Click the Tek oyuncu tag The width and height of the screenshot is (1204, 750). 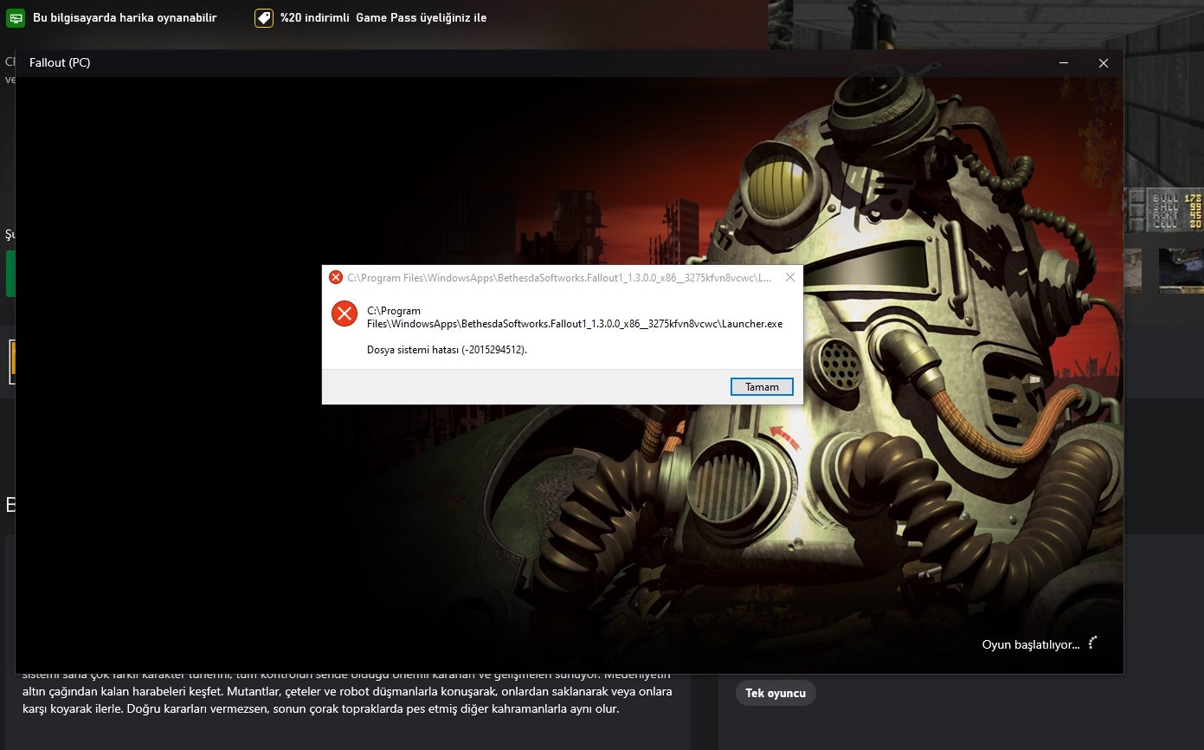tap(776, 693)
